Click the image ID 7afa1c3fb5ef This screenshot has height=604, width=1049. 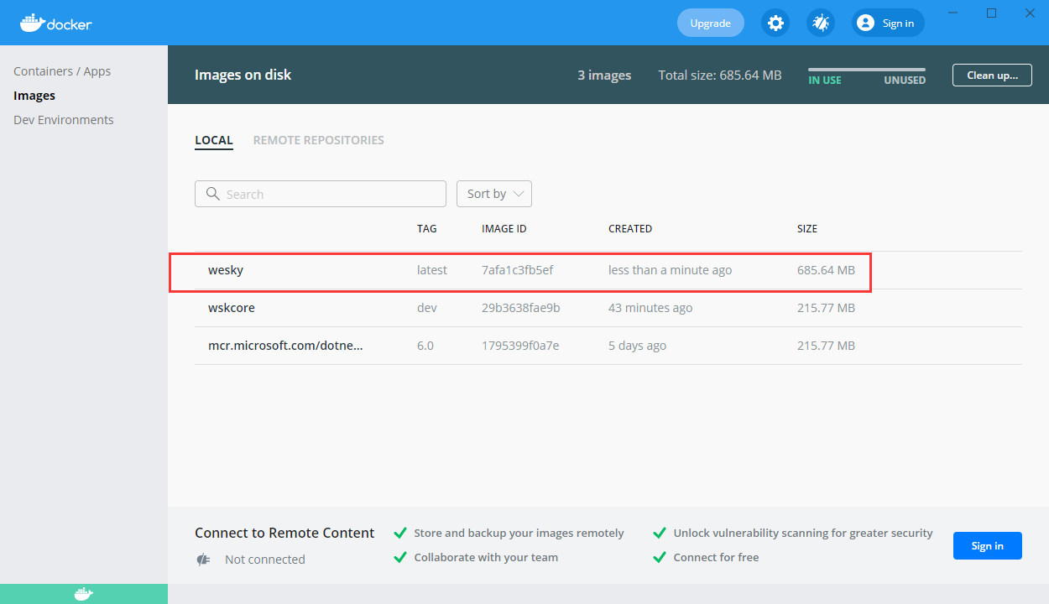[518, 270]
